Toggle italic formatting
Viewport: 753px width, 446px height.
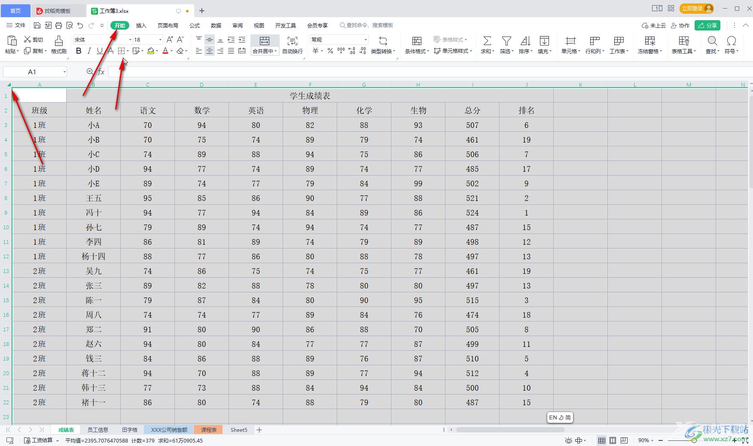coord(89,51)
